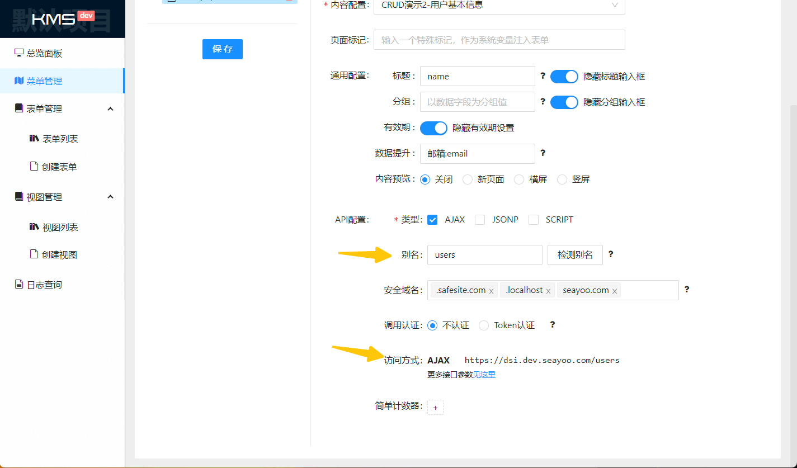Click the help icon next to 数据提升
This screenshot has height=468, width=797.
coord(543,153)
